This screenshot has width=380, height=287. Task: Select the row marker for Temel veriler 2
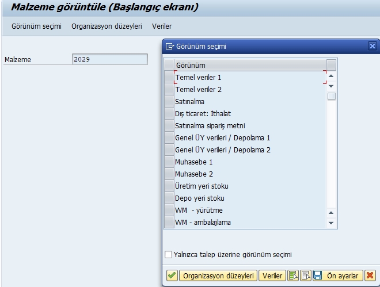[169, 89]
